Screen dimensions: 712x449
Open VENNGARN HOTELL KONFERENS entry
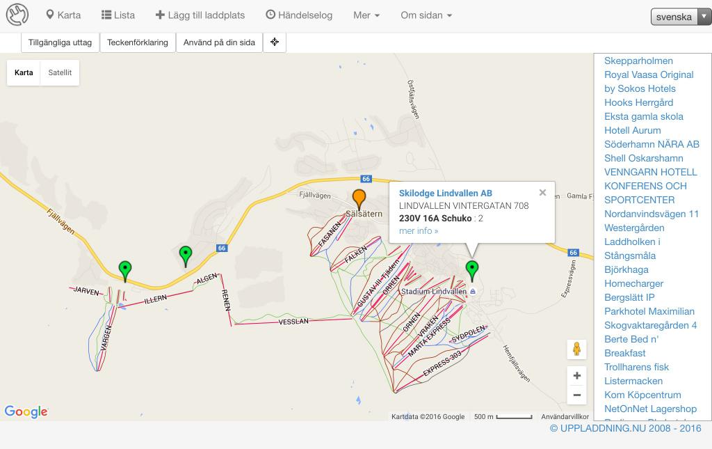click(650, 186)
